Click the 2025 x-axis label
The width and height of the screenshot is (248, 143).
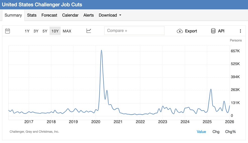click(x=207, y=122)
